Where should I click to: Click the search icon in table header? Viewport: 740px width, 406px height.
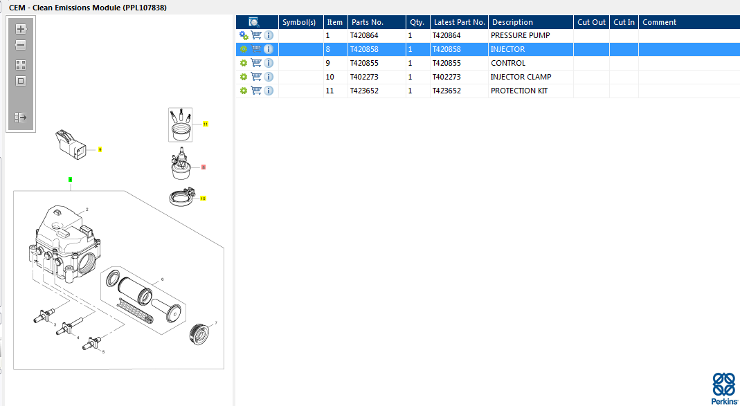(x=254, y=21)
